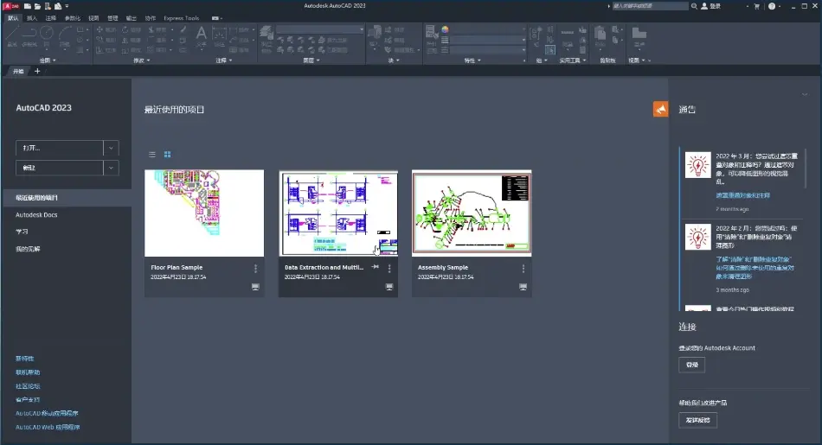Open the Autodesk App Store cart icon
Image resolution: width=822 pixels, height=445 pixels.
756,6
